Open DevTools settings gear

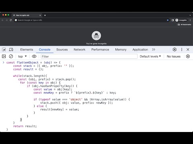(175, 50)
